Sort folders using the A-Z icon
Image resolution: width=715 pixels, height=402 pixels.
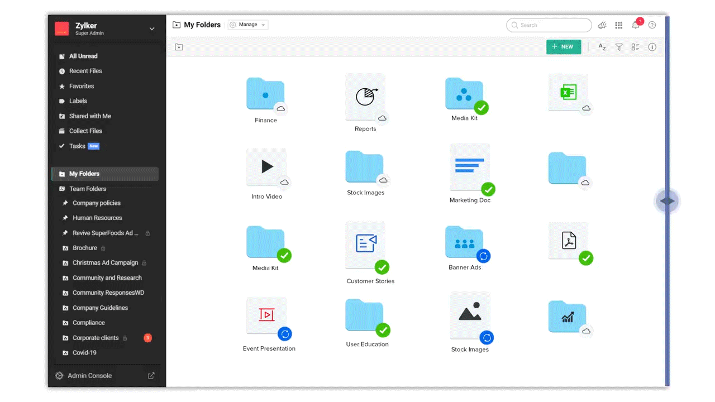point(602,47)
